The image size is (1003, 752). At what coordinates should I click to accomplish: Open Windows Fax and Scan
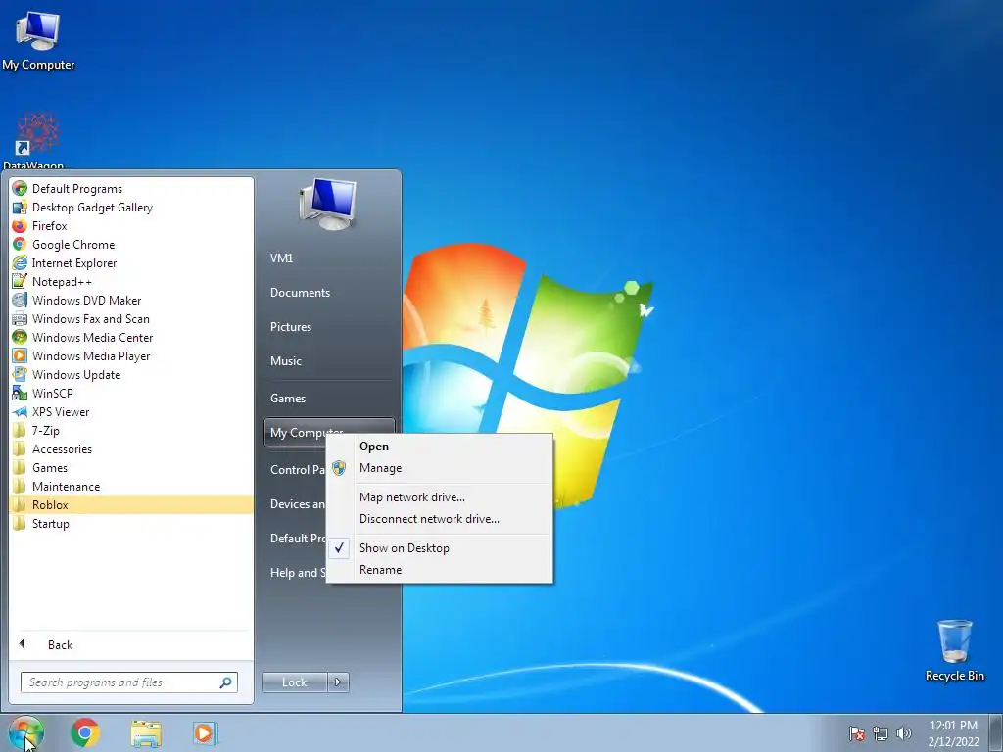(131, 318)
